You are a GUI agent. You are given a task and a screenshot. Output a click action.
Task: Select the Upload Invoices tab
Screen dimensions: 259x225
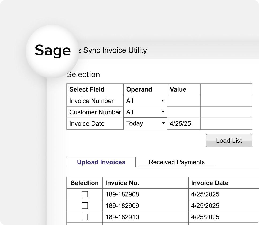click(101, 162)
